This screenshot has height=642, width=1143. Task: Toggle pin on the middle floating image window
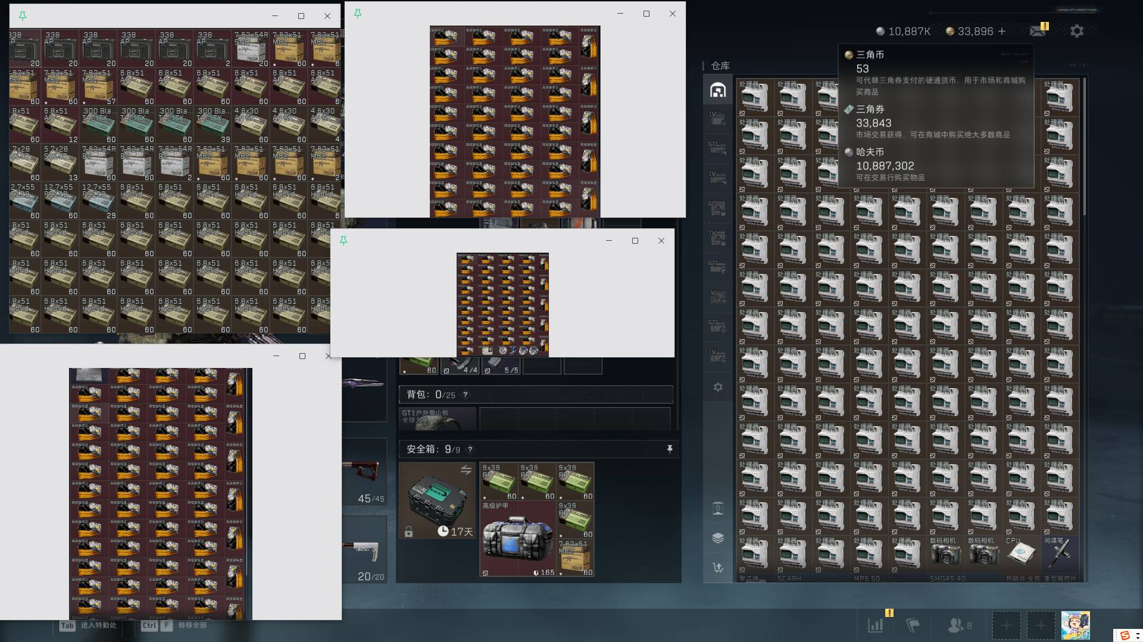tap(343, 241)
